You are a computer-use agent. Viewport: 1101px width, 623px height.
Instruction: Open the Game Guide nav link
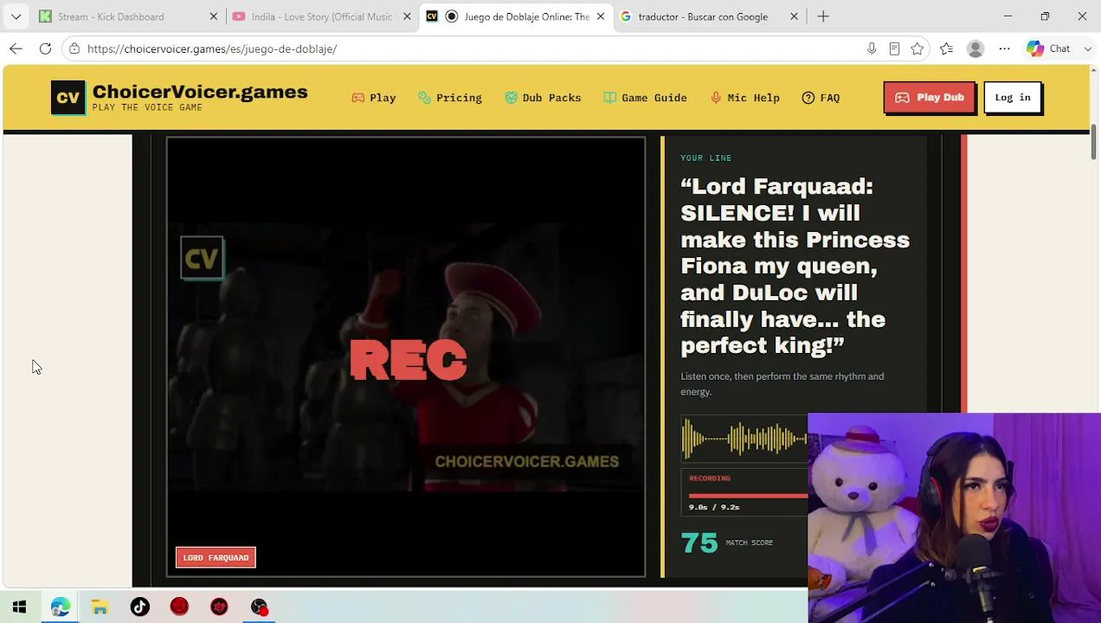645,98
